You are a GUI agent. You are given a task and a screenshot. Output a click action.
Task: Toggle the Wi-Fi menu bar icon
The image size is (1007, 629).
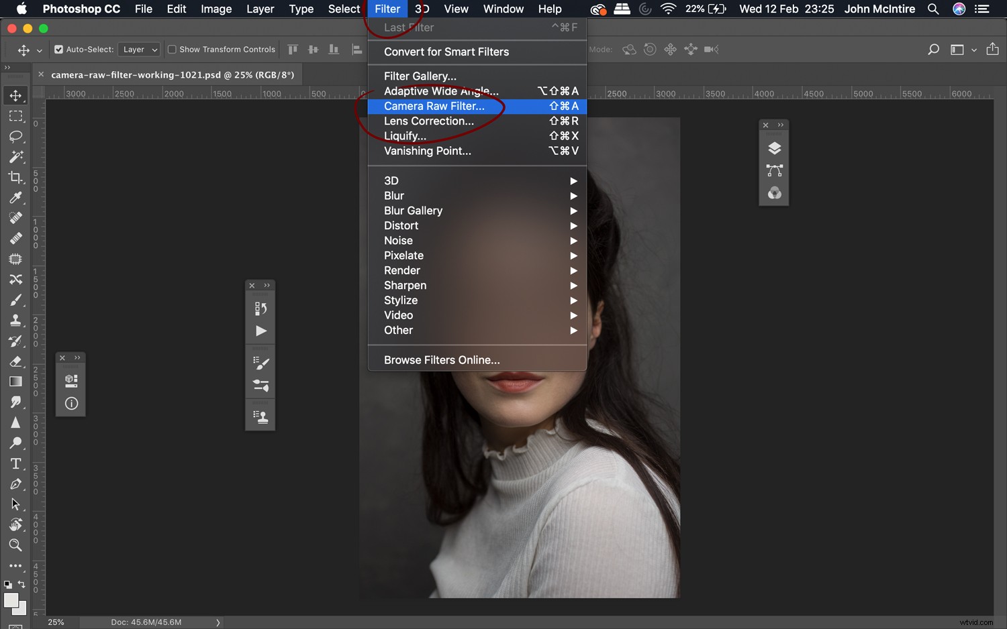(668, 9)
